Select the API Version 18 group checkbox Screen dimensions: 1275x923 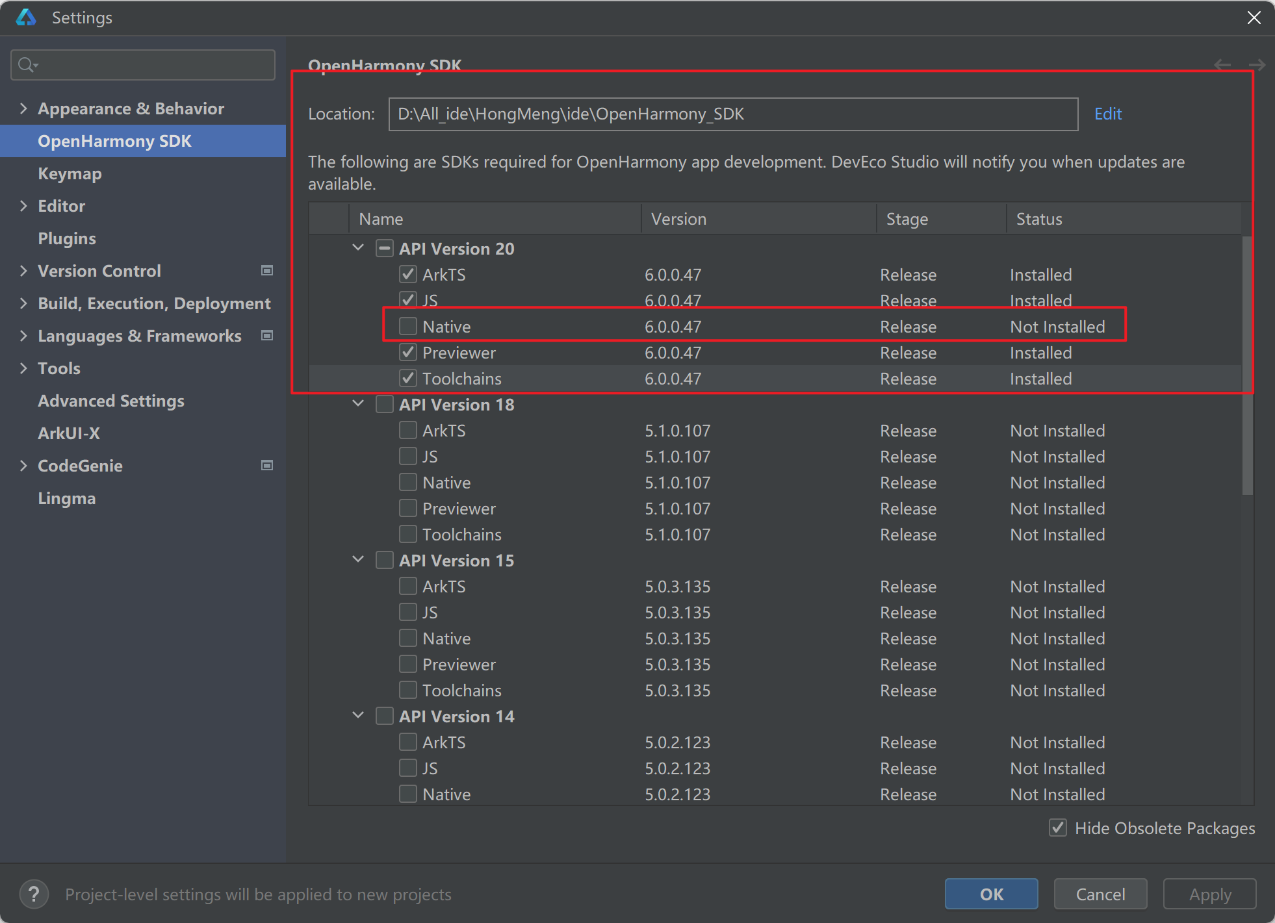click(385, 405)
